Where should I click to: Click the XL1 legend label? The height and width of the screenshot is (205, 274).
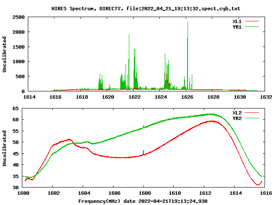237,21
